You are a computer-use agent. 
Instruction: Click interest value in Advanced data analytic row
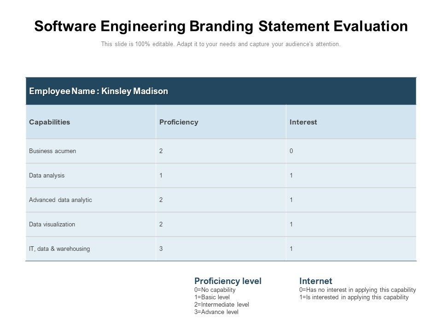(291, 200)
